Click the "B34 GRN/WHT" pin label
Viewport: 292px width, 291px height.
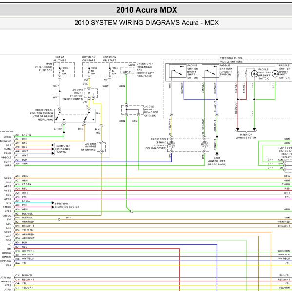point(25,238)
